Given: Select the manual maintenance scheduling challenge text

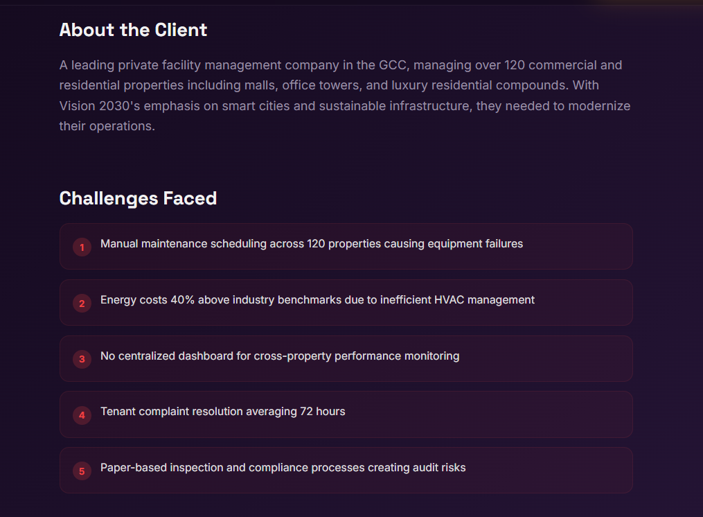Looking at the screenshot, I should click(311, 244).
